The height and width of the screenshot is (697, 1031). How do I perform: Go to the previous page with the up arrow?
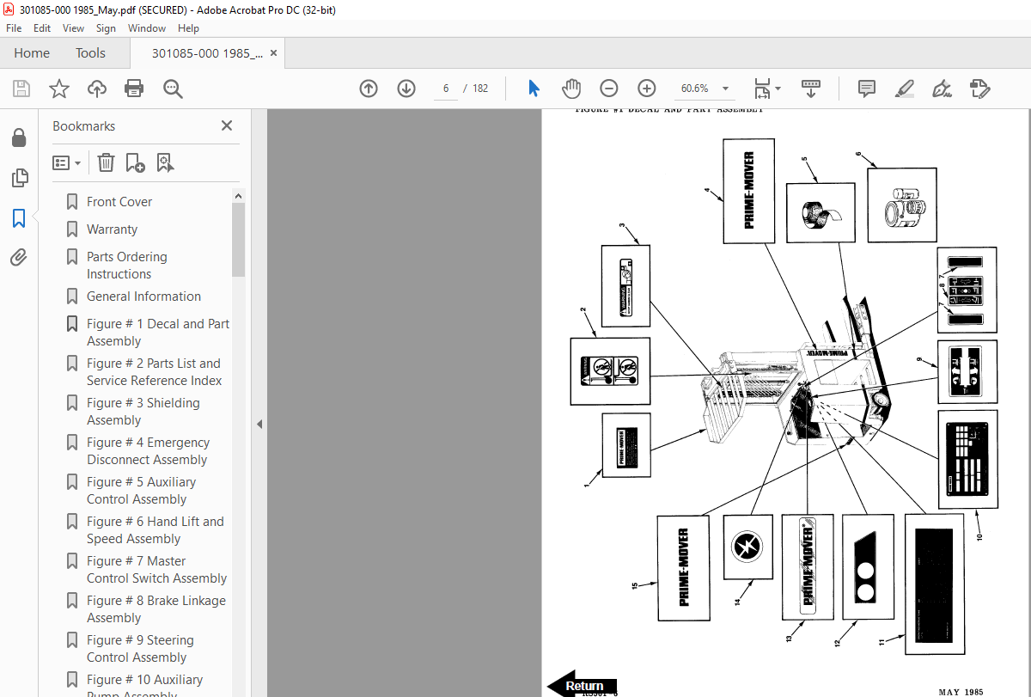(369, 89)
